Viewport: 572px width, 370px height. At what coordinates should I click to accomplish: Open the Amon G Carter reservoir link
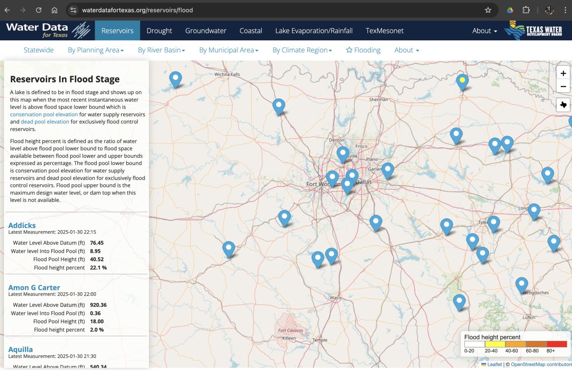[x=34, y=287]
